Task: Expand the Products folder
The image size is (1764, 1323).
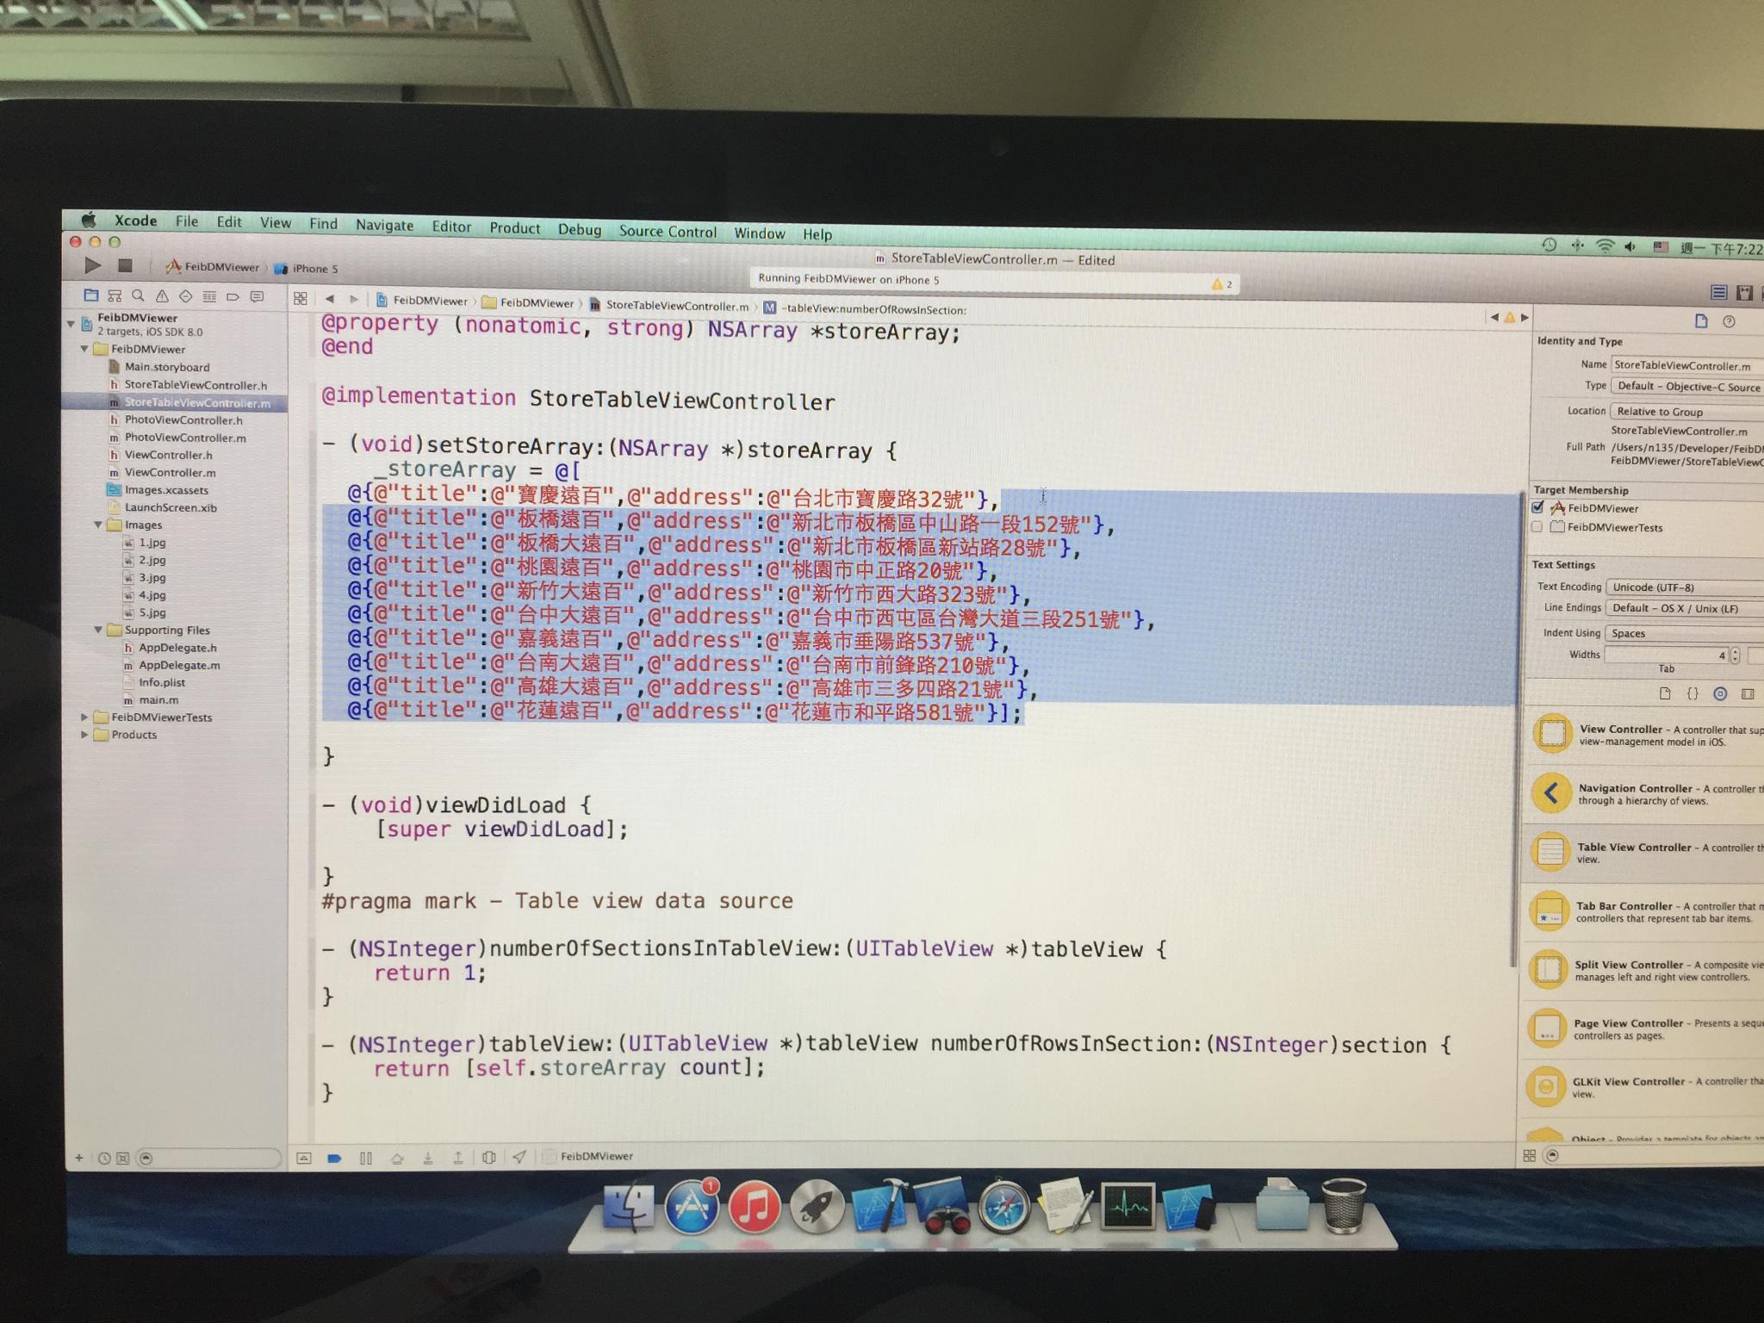Action: (84, 735)
